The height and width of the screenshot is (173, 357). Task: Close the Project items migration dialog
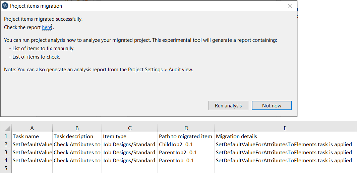pos(290,6)
